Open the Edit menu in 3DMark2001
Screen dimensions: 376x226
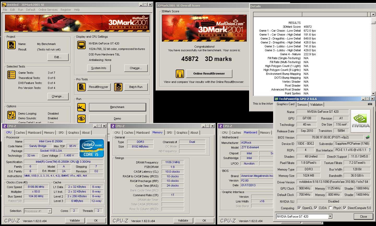13,10
